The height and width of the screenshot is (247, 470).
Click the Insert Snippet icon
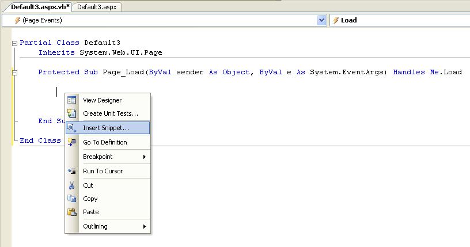71,128
